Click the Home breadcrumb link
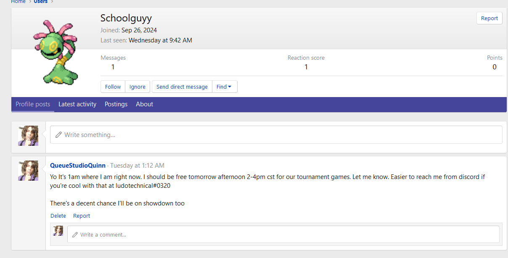 [x=18, y=2]
